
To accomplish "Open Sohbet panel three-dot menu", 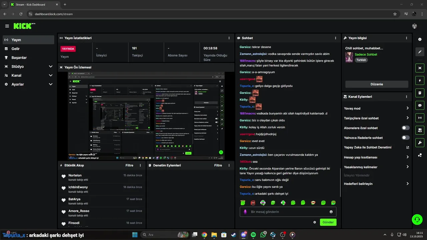I will (336, 38).
